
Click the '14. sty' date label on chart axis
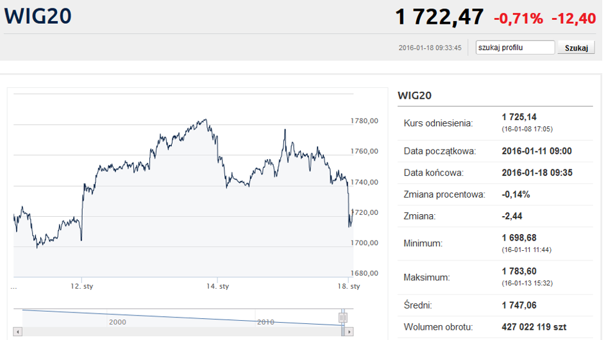(217, 286)
